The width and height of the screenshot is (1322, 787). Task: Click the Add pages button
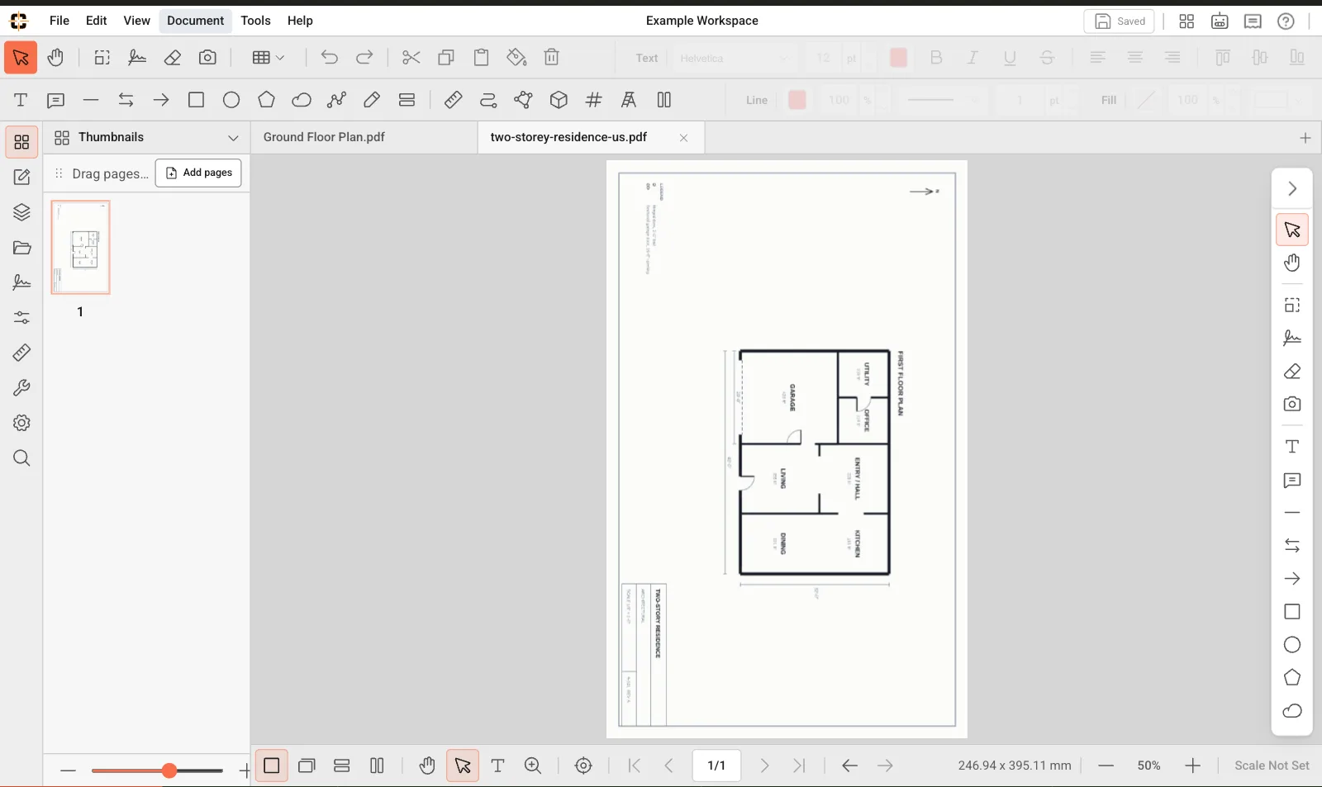pos(198,173)
